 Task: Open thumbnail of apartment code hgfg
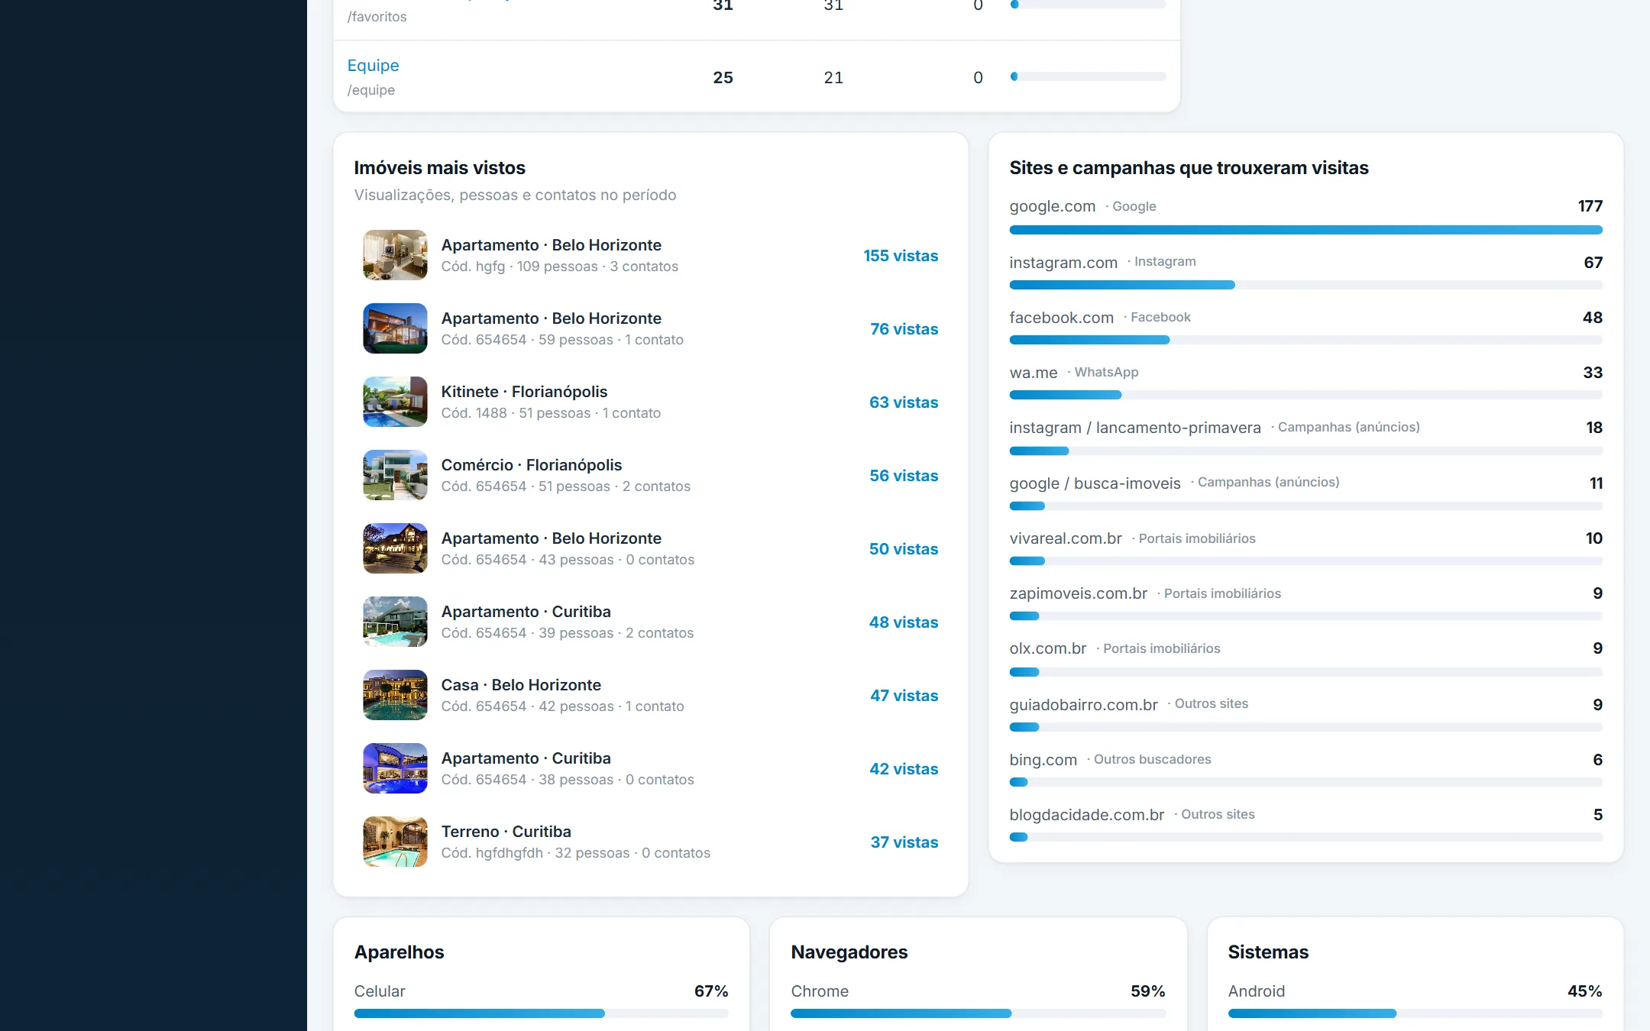395,255
